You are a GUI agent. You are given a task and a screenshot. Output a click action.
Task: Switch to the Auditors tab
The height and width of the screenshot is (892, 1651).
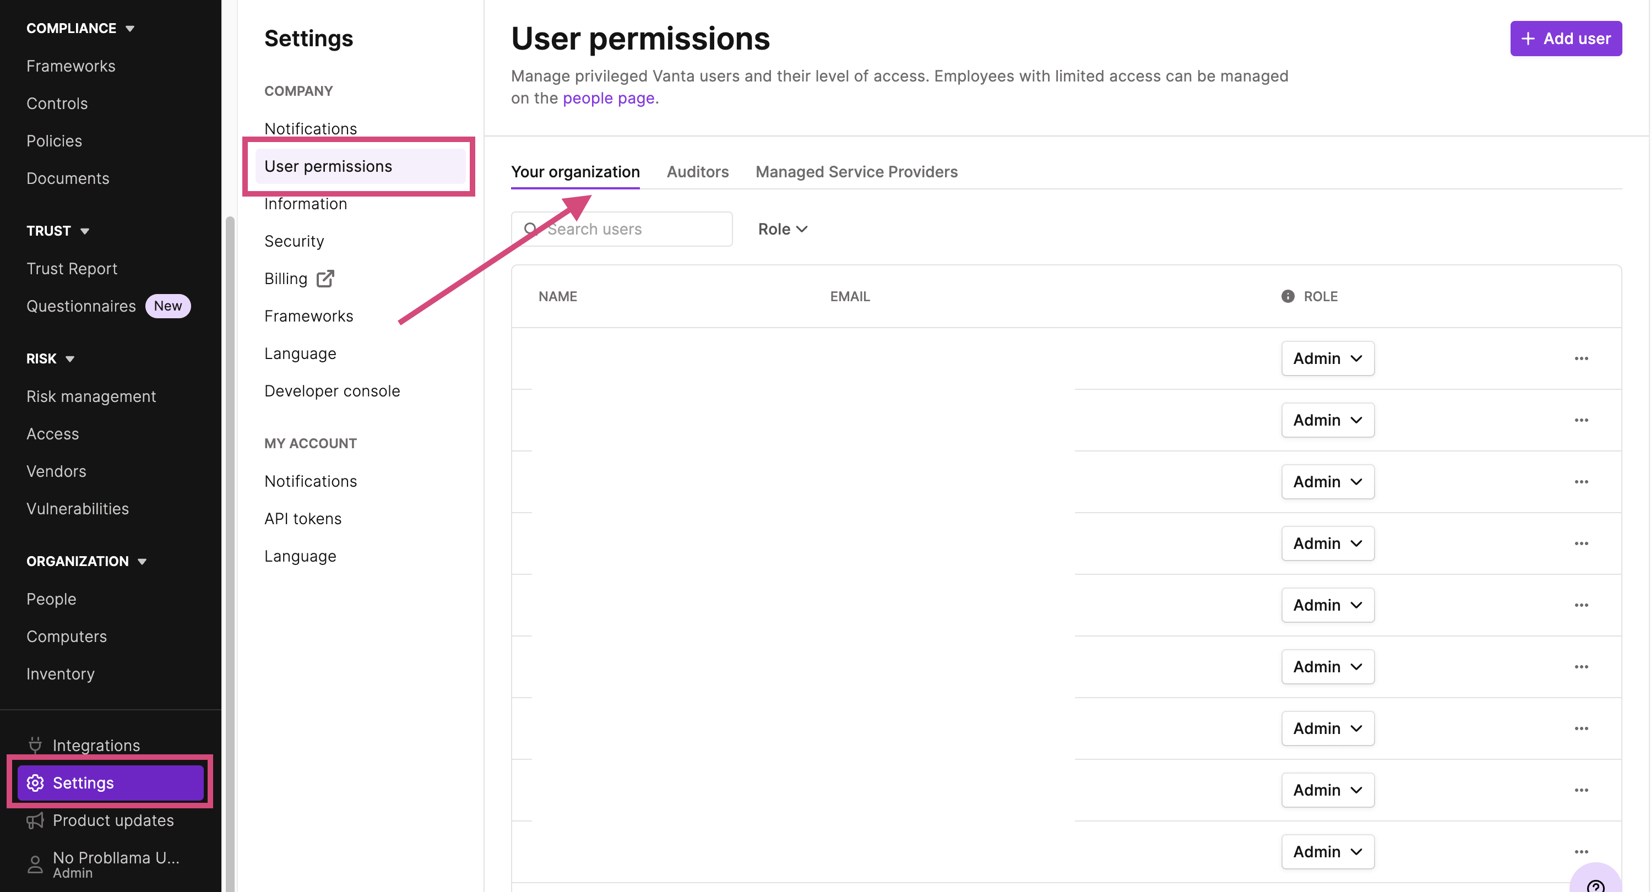click(697, 172)
